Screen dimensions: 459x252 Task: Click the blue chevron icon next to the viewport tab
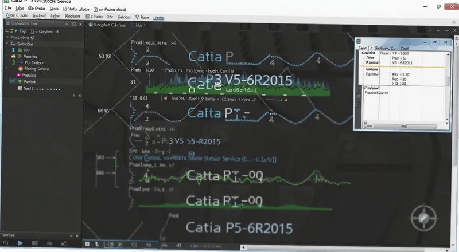click(x=132, y=25)
